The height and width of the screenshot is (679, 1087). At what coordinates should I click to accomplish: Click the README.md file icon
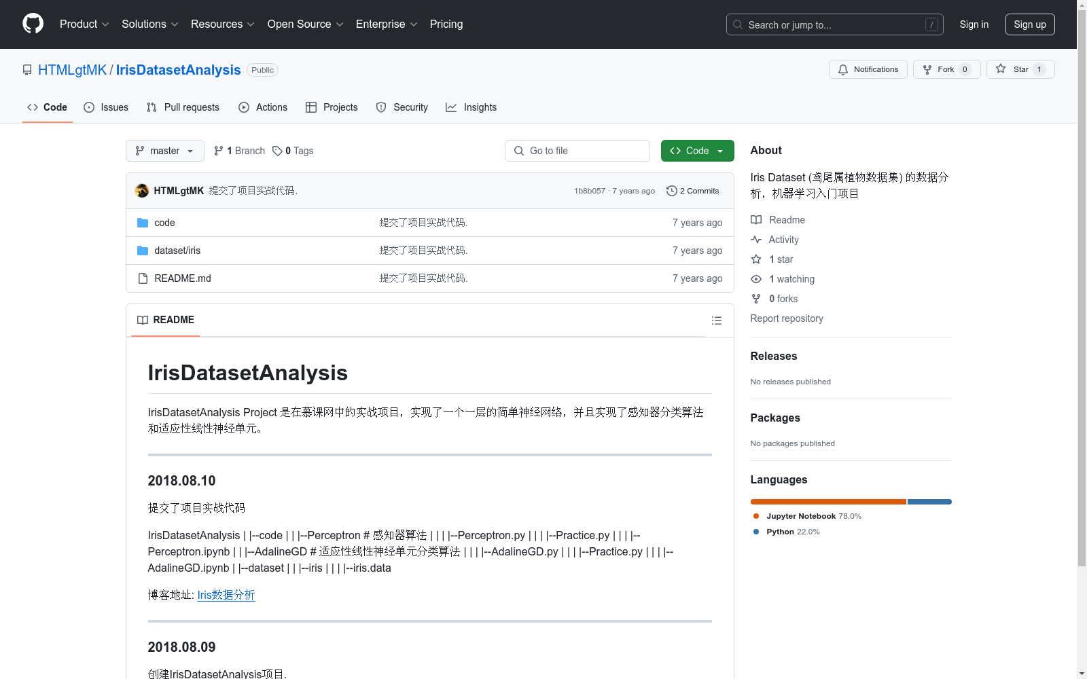point(143,278)
